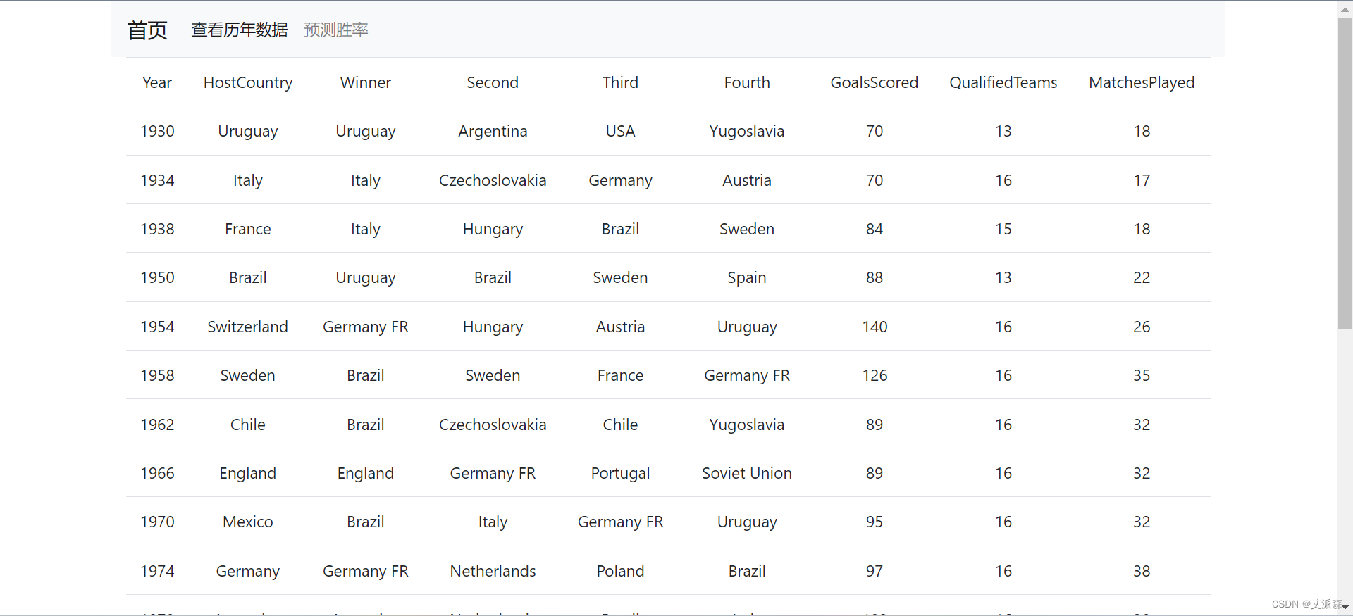Select the 1930 year cell
The height and width of the screenshot is (616, 1353).
click(x=157, y=131)
